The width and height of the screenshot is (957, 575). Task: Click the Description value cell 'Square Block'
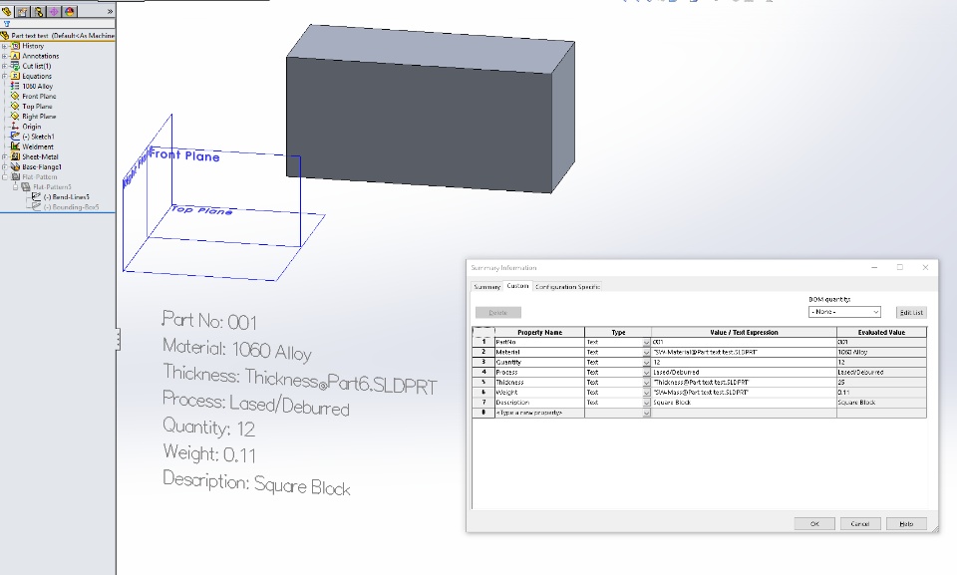[x=744, y=403]
